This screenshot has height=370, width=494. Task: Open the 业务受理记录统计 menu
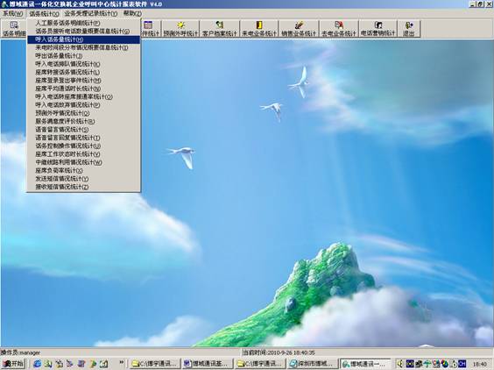coord(91,13)
